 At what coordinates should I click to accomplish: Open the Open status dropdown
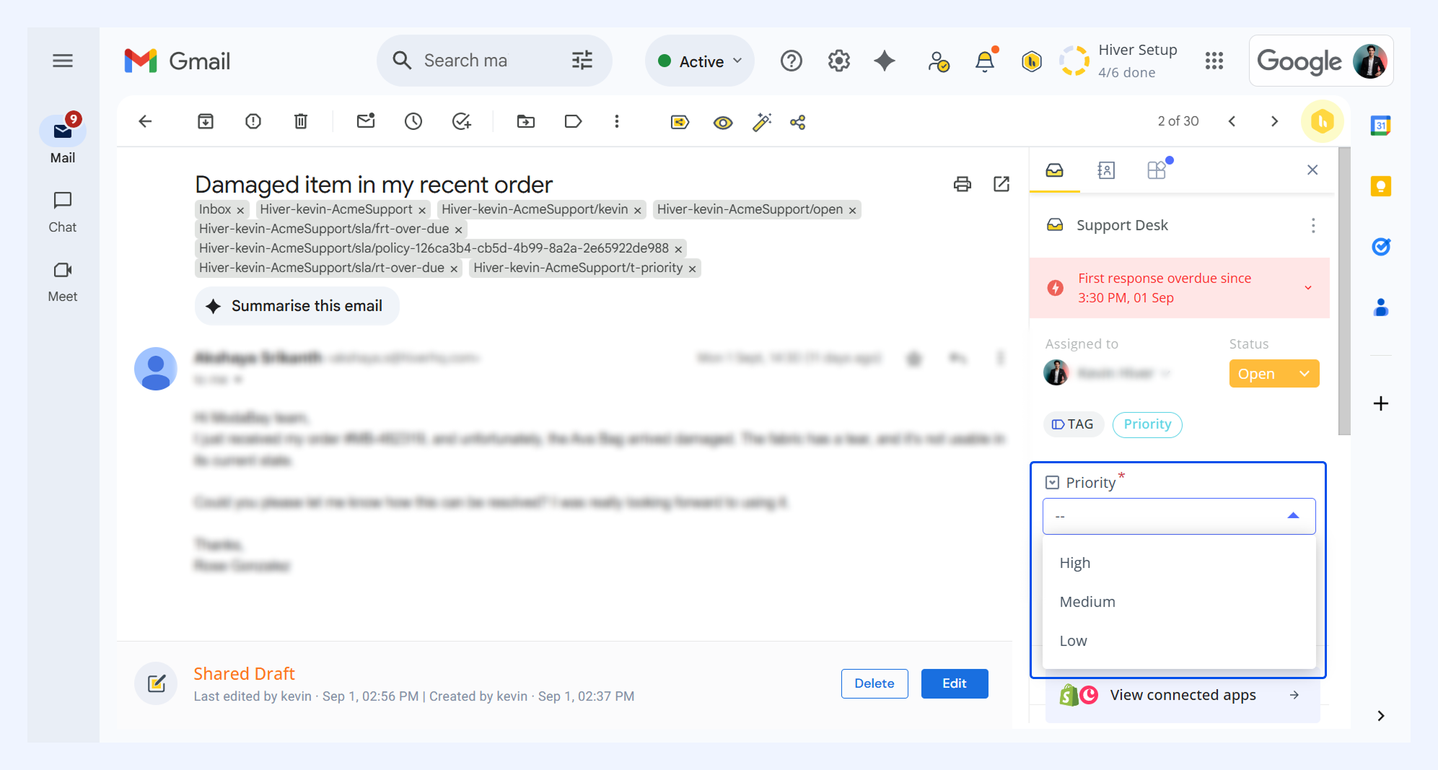pyautogui.click(x=1274, y=374)
